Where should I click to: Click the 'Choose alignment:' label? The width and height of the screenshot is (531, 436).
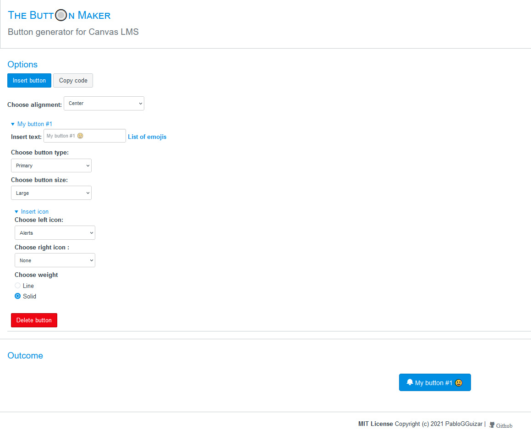(x=34, y=105)
